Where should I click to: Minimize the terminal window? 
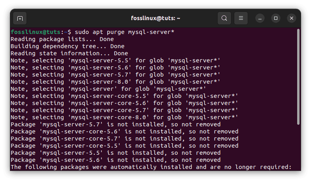point(260,18)
